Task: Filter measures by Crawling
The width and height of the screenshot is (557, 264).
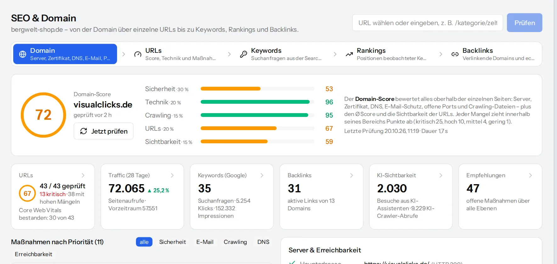Action: click(x=235, y=242)
